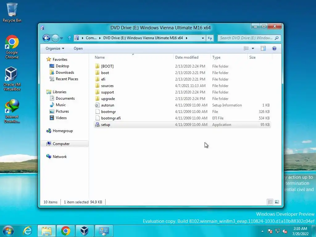316x237 pixels.
Task: Open the Organize menu
Action: pos(55,48)
